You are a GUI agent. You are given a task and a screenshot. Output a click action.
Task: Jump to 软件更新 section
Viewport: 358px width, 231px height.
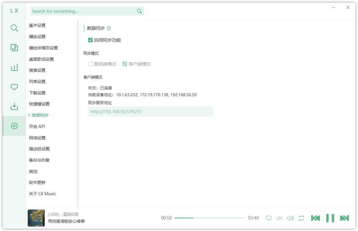(x=37, y=182)
